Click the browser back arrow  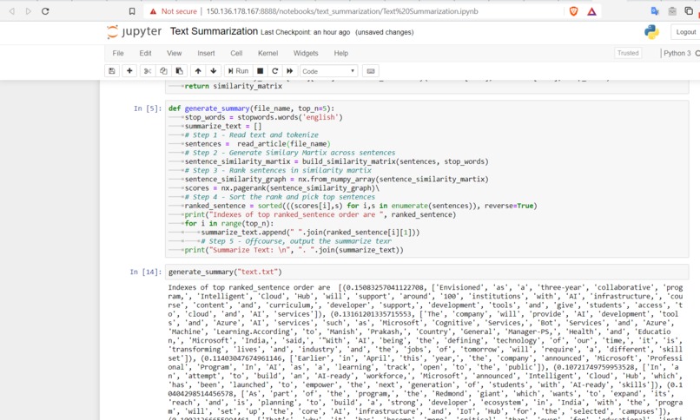tap(12, 11)
